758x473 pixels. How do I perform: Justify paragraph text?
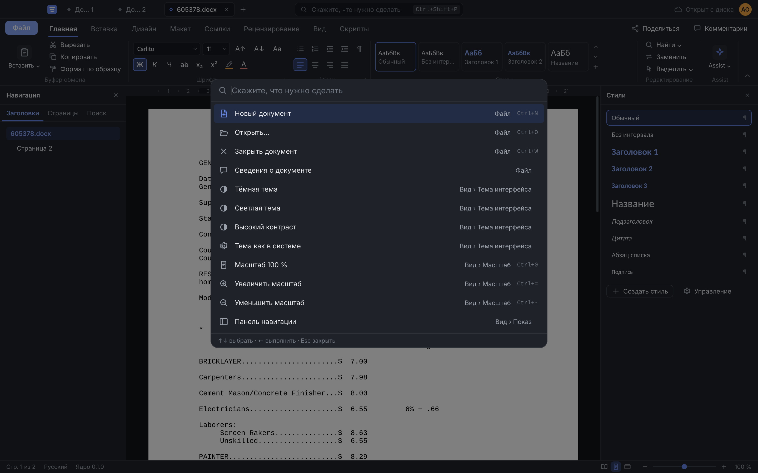[x=345, y=65]
